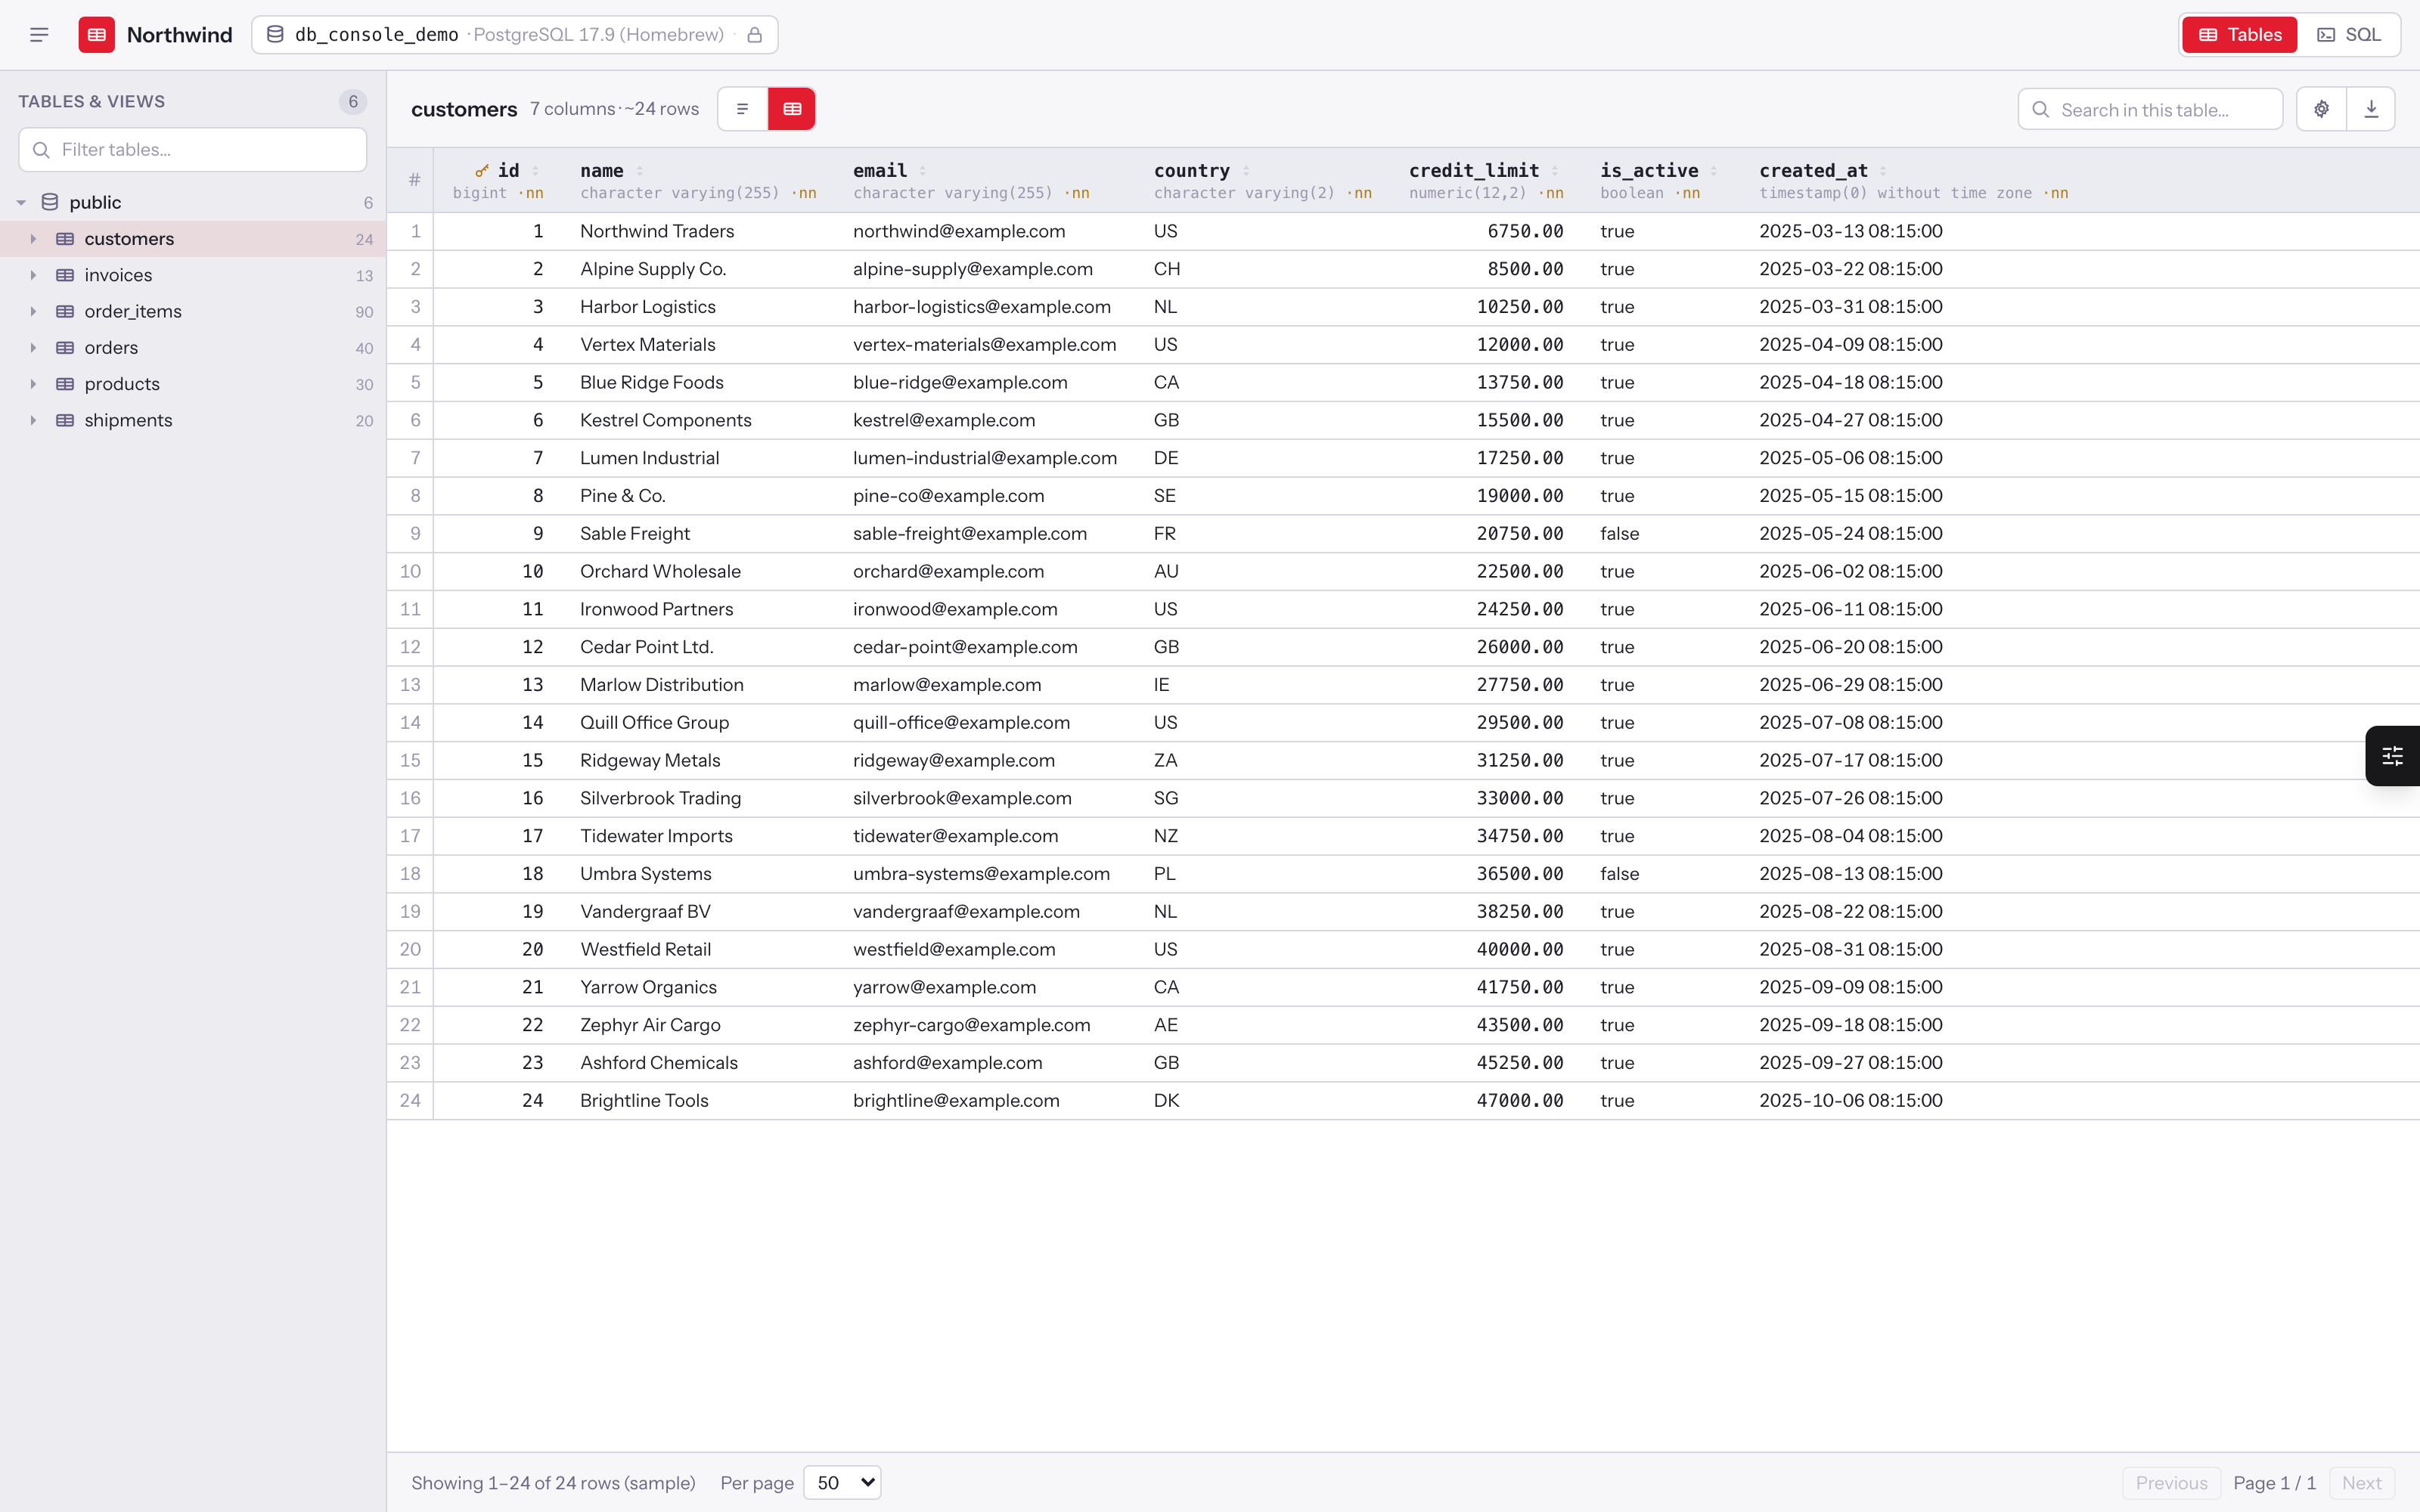Sort by the id column arrows

tap(535, 171)
